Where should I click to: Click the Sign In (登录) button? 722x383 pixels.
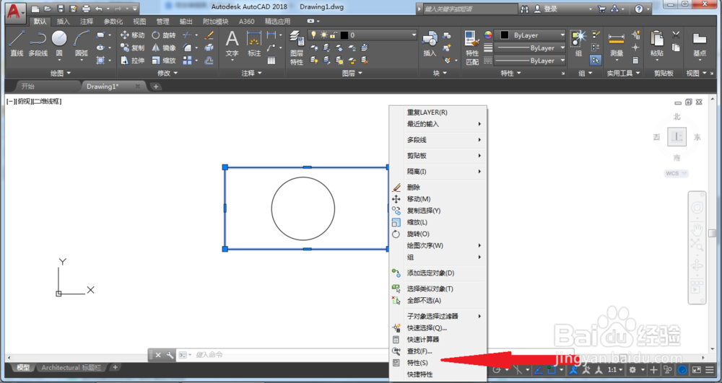point(546,9)
